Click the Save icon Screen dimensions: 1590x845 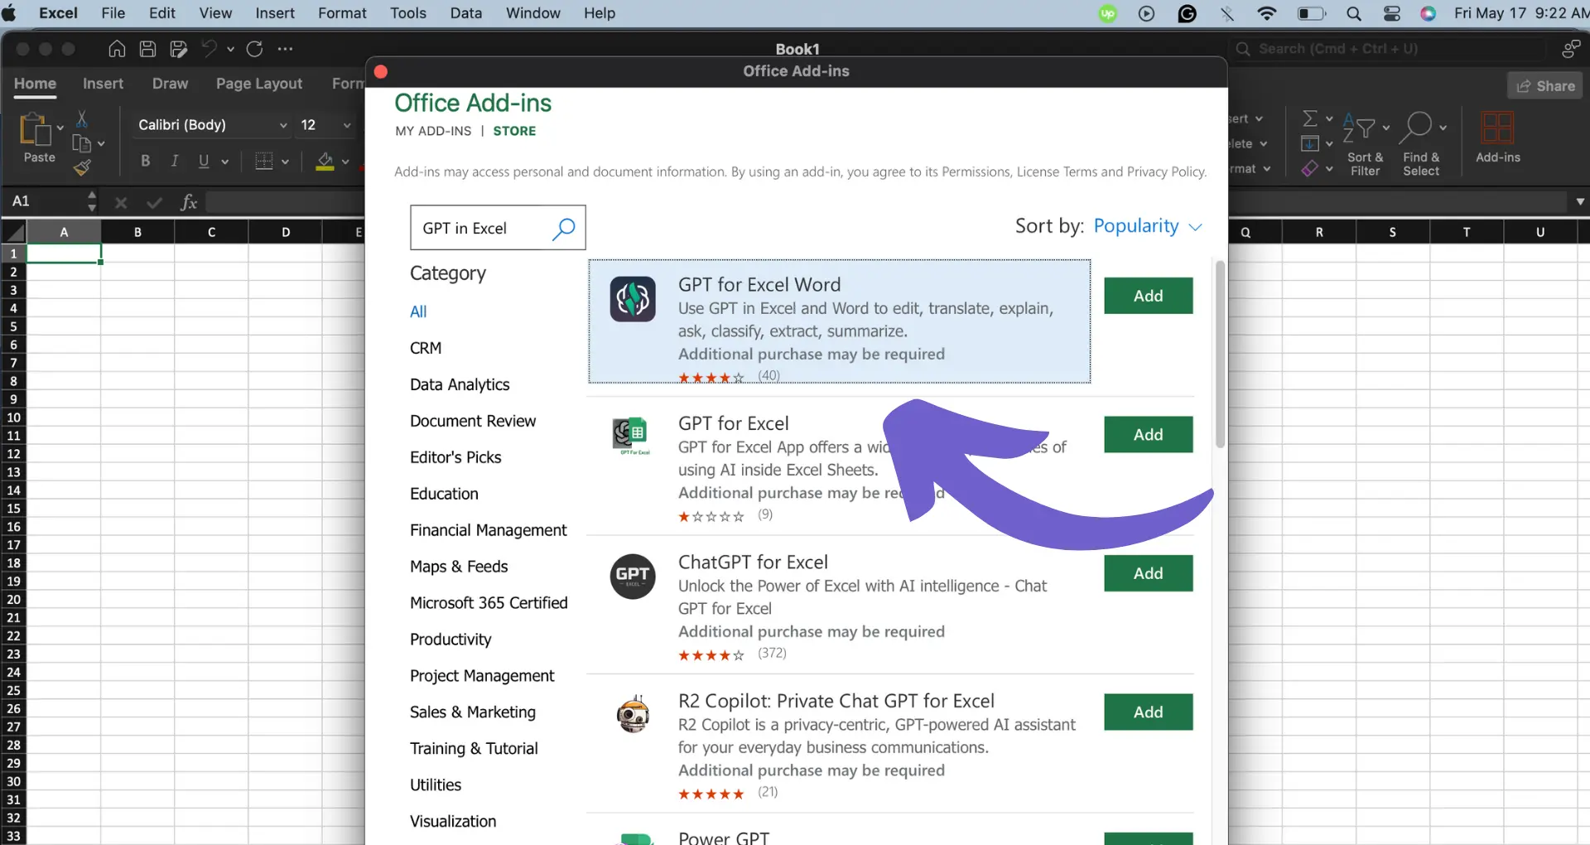[x=147, y=49]
